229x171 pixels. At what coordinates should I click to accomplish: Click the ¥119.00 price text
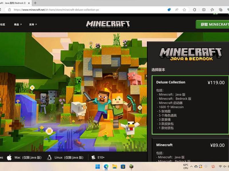click(x=216, y=83)
